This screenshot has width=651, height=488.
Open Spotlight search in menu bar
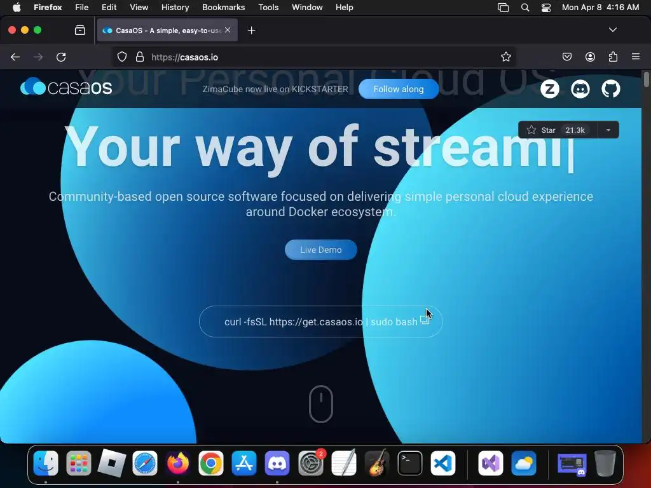click(525, 8)
